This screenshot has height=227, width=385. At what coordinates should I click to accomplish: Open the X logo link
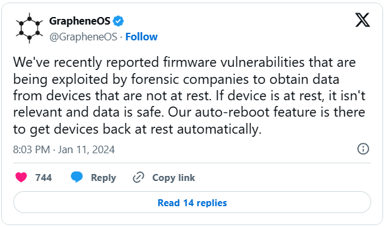(x=362, y=20)
